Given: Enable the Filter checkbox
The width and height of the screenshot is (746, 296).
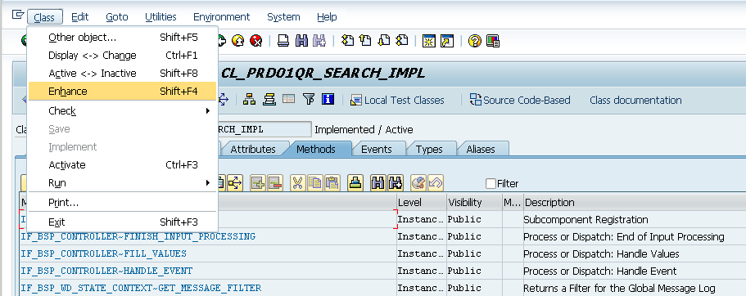Looking at the screenshot, I should 491,183.
